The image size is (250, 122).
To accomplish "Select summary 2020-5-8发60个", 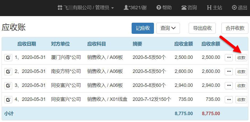I will [x=149, y=85].
